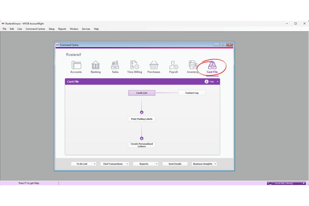Expand the To Do List dropdown arrow
This screenshot has height=206, width=309.
point(95,164)
